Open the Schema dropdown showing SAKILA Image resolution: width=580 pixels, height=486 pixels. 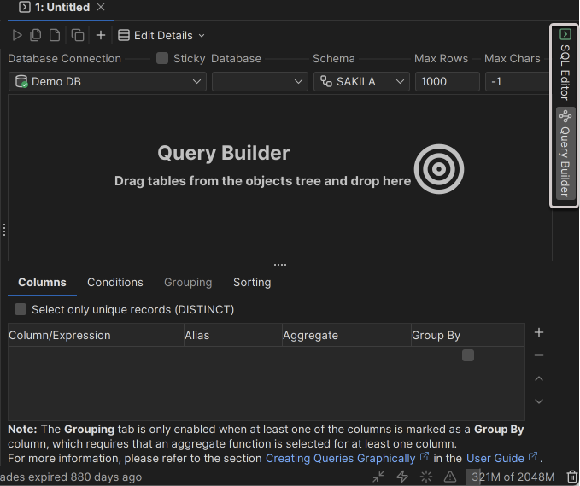click(361, 82)
